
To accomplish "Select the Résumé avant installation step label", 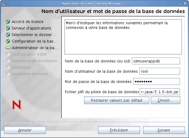I will point(34,61).
